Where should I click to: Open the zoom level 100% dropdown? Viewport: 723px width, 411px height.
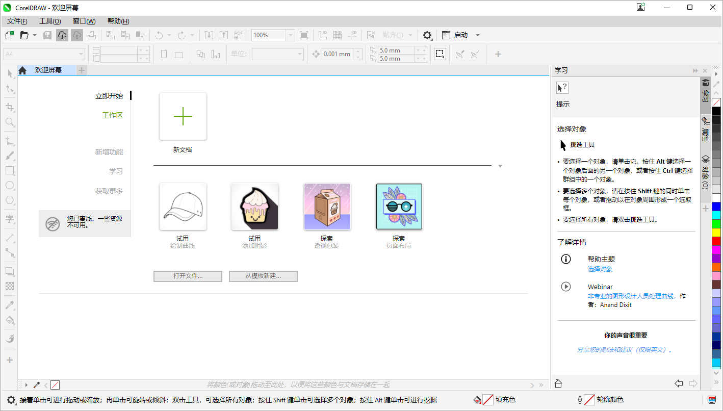pyautogui.click(x=291, y=35)
